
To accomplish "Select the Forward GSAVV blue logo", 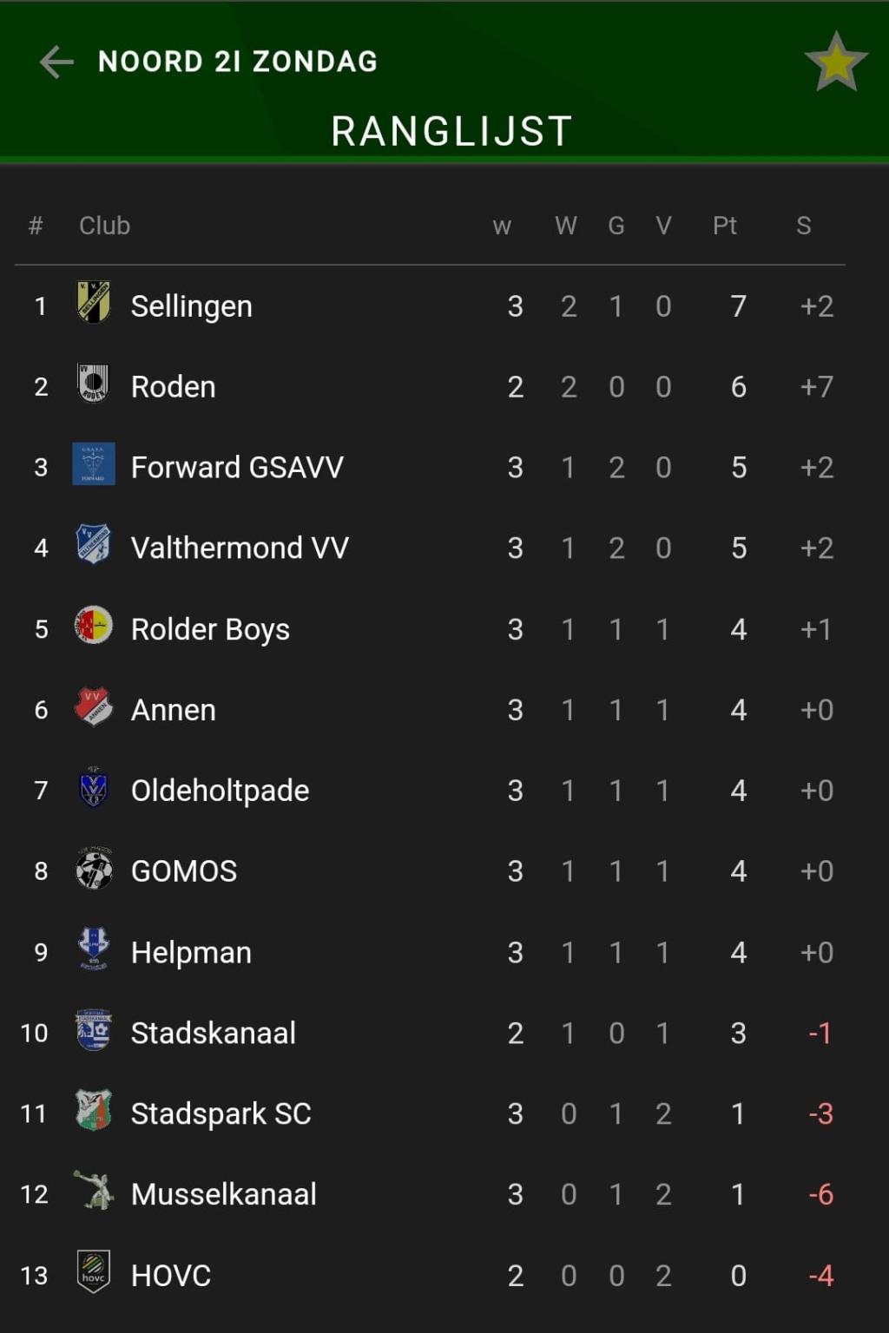I will [93, 464].
